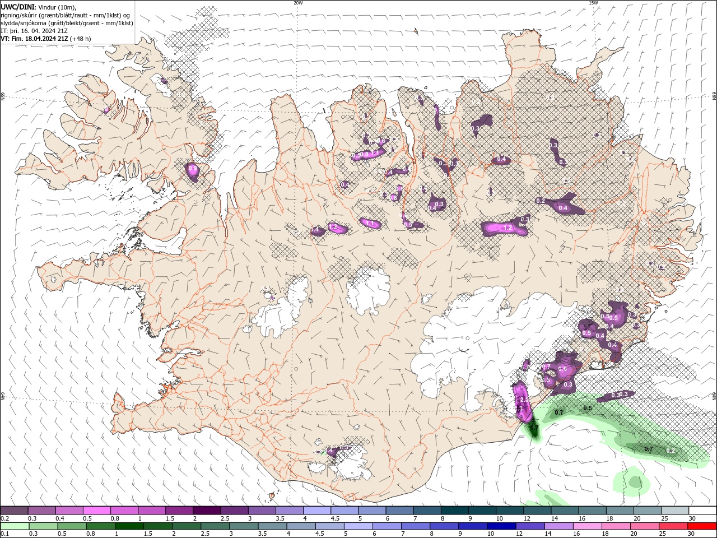
Task: Click the 15W longitude label
Action: click(x=593, y=3)
